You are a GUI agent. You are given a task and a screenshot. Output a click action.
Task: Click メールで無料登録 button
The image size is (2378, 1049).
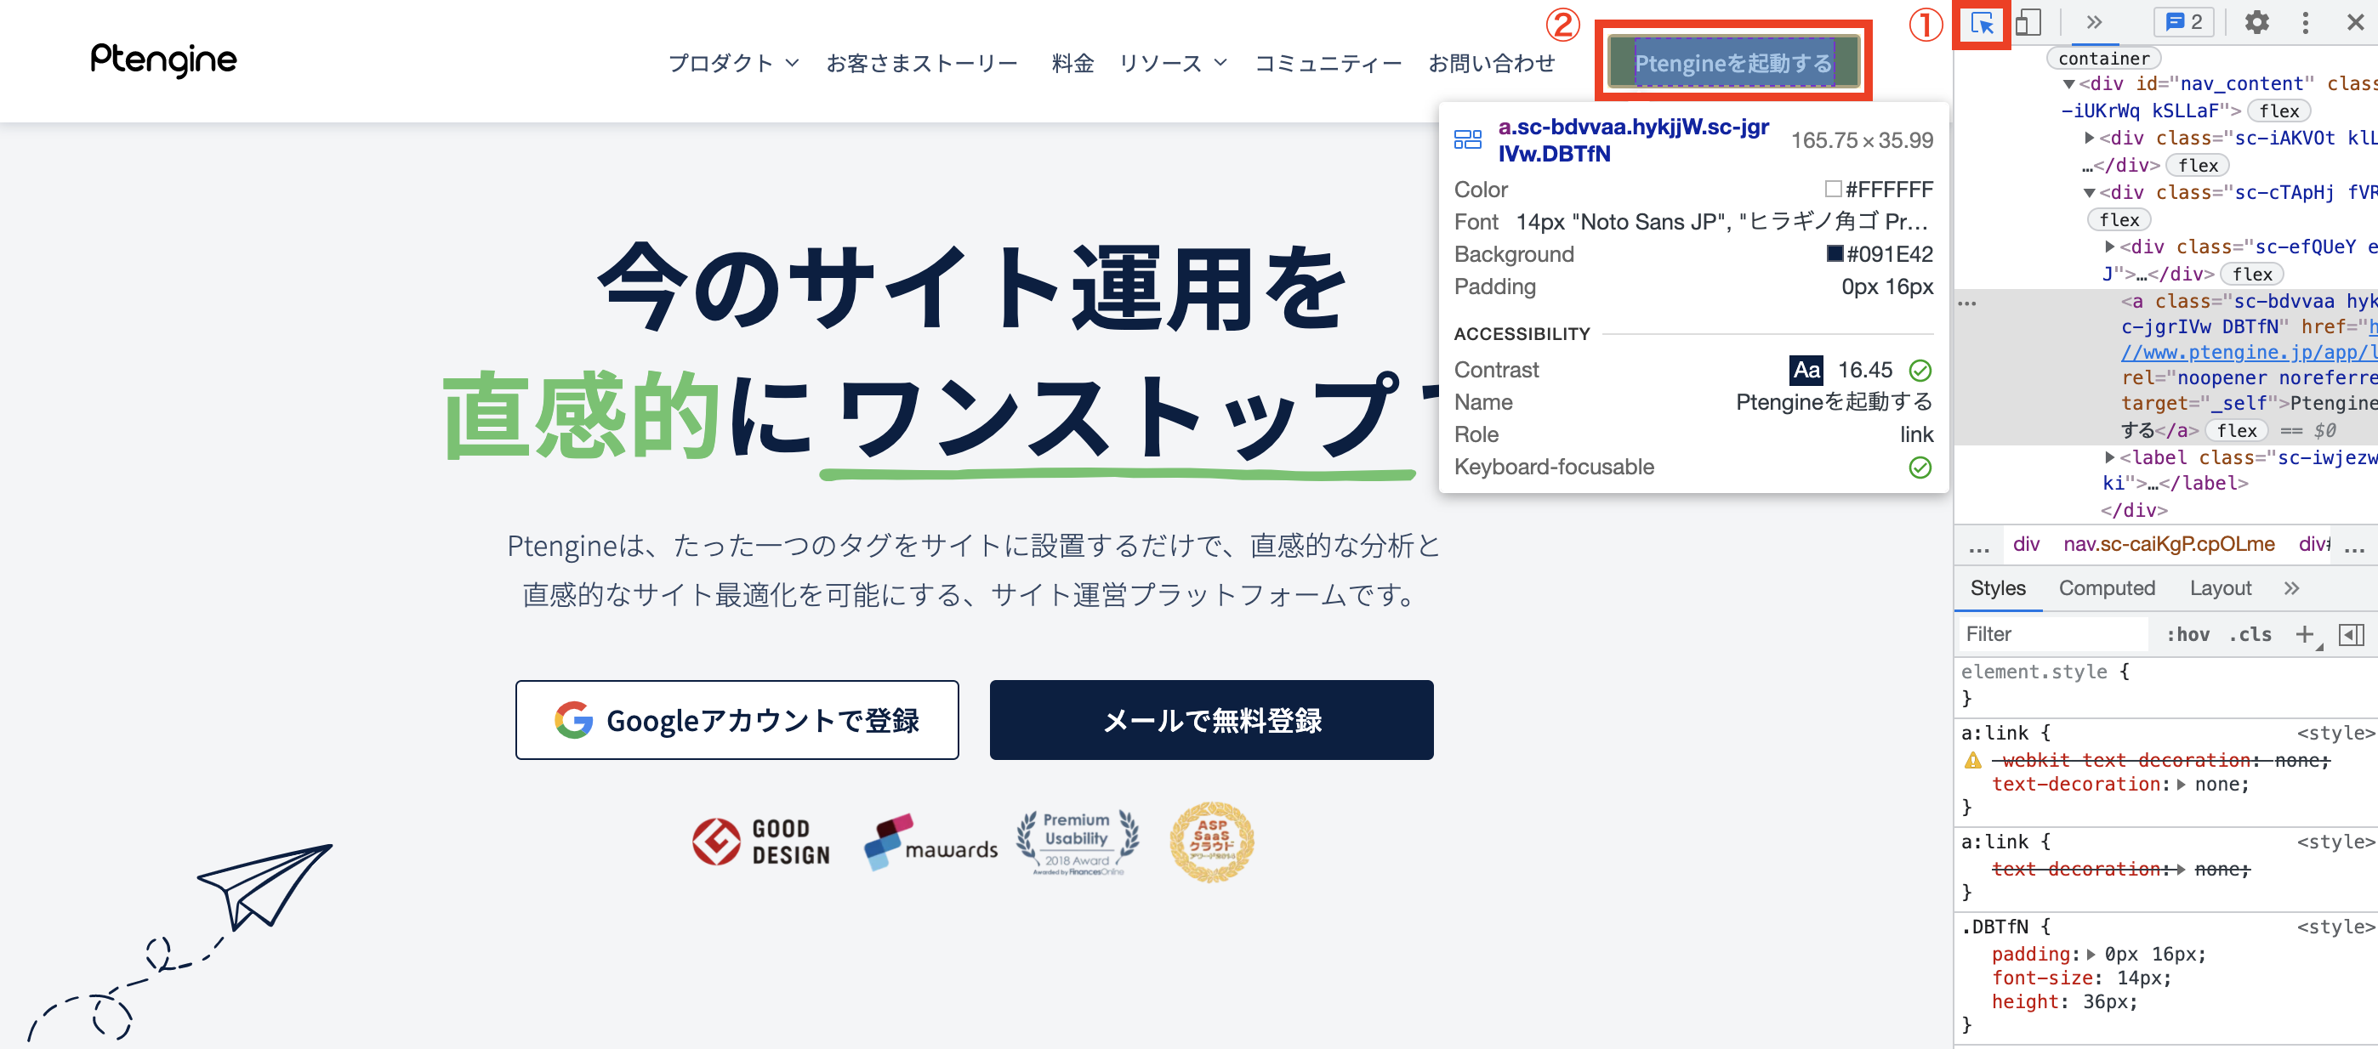(1211, 720)
